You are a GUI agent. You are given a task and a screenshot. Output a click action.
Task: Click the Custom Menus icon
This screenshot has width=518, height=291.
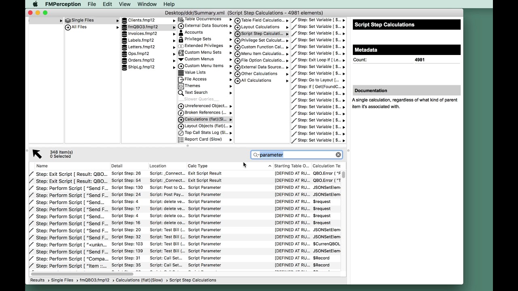(x=181, y=59)
